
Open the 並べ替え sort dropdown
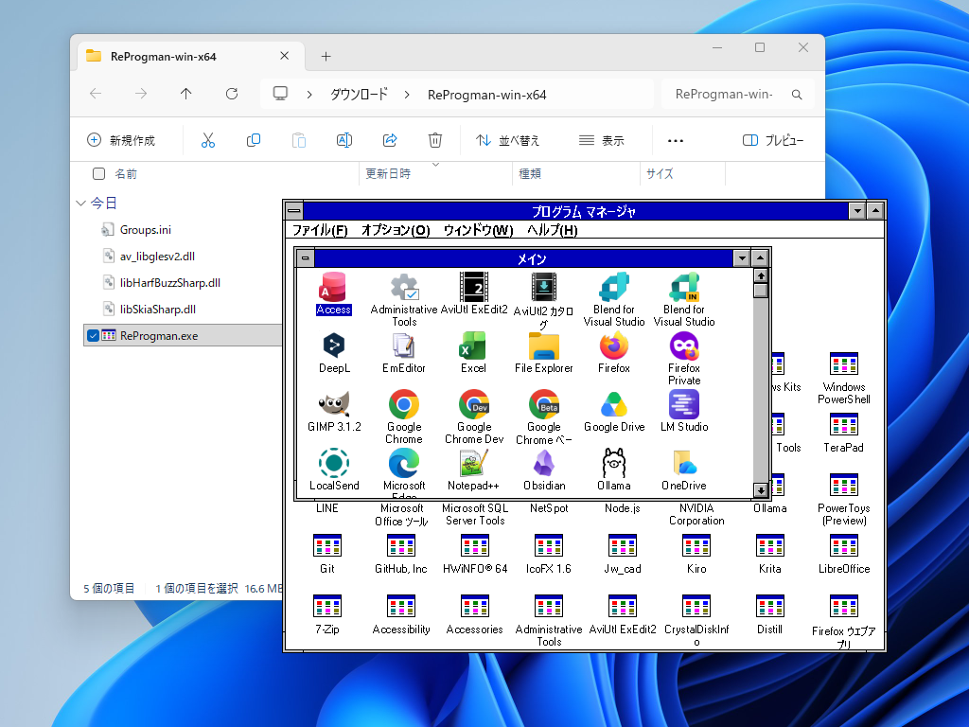pyautogui.click(x=507, y=140)
